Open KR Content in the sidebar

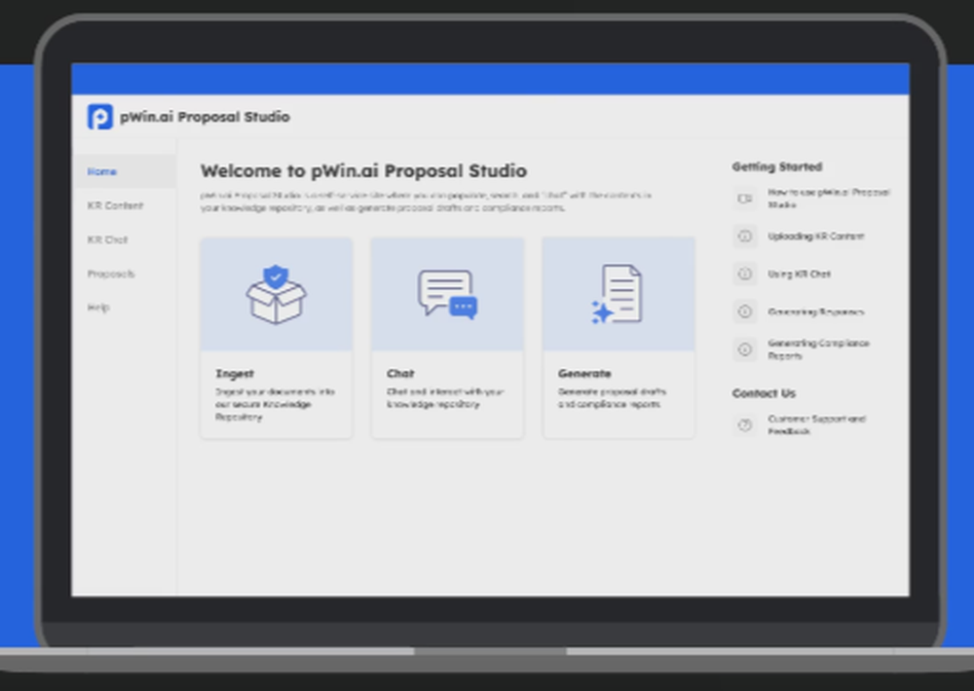pos(115,205)
